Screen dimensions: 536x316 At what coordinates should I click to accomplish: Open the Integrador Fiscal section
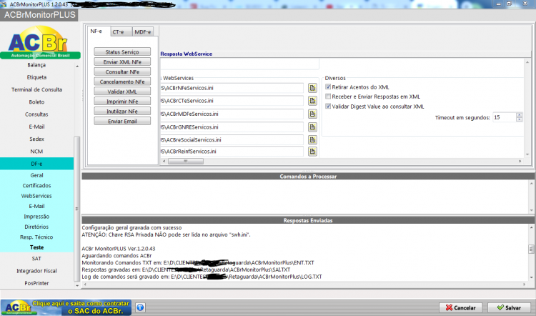tap(36, 271)
